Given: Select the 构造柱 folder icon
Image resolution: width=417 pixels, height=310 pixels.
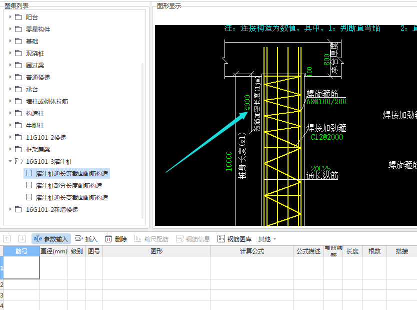Looking at the screenshot, I should pyautogui.click(x=18, y=114).
